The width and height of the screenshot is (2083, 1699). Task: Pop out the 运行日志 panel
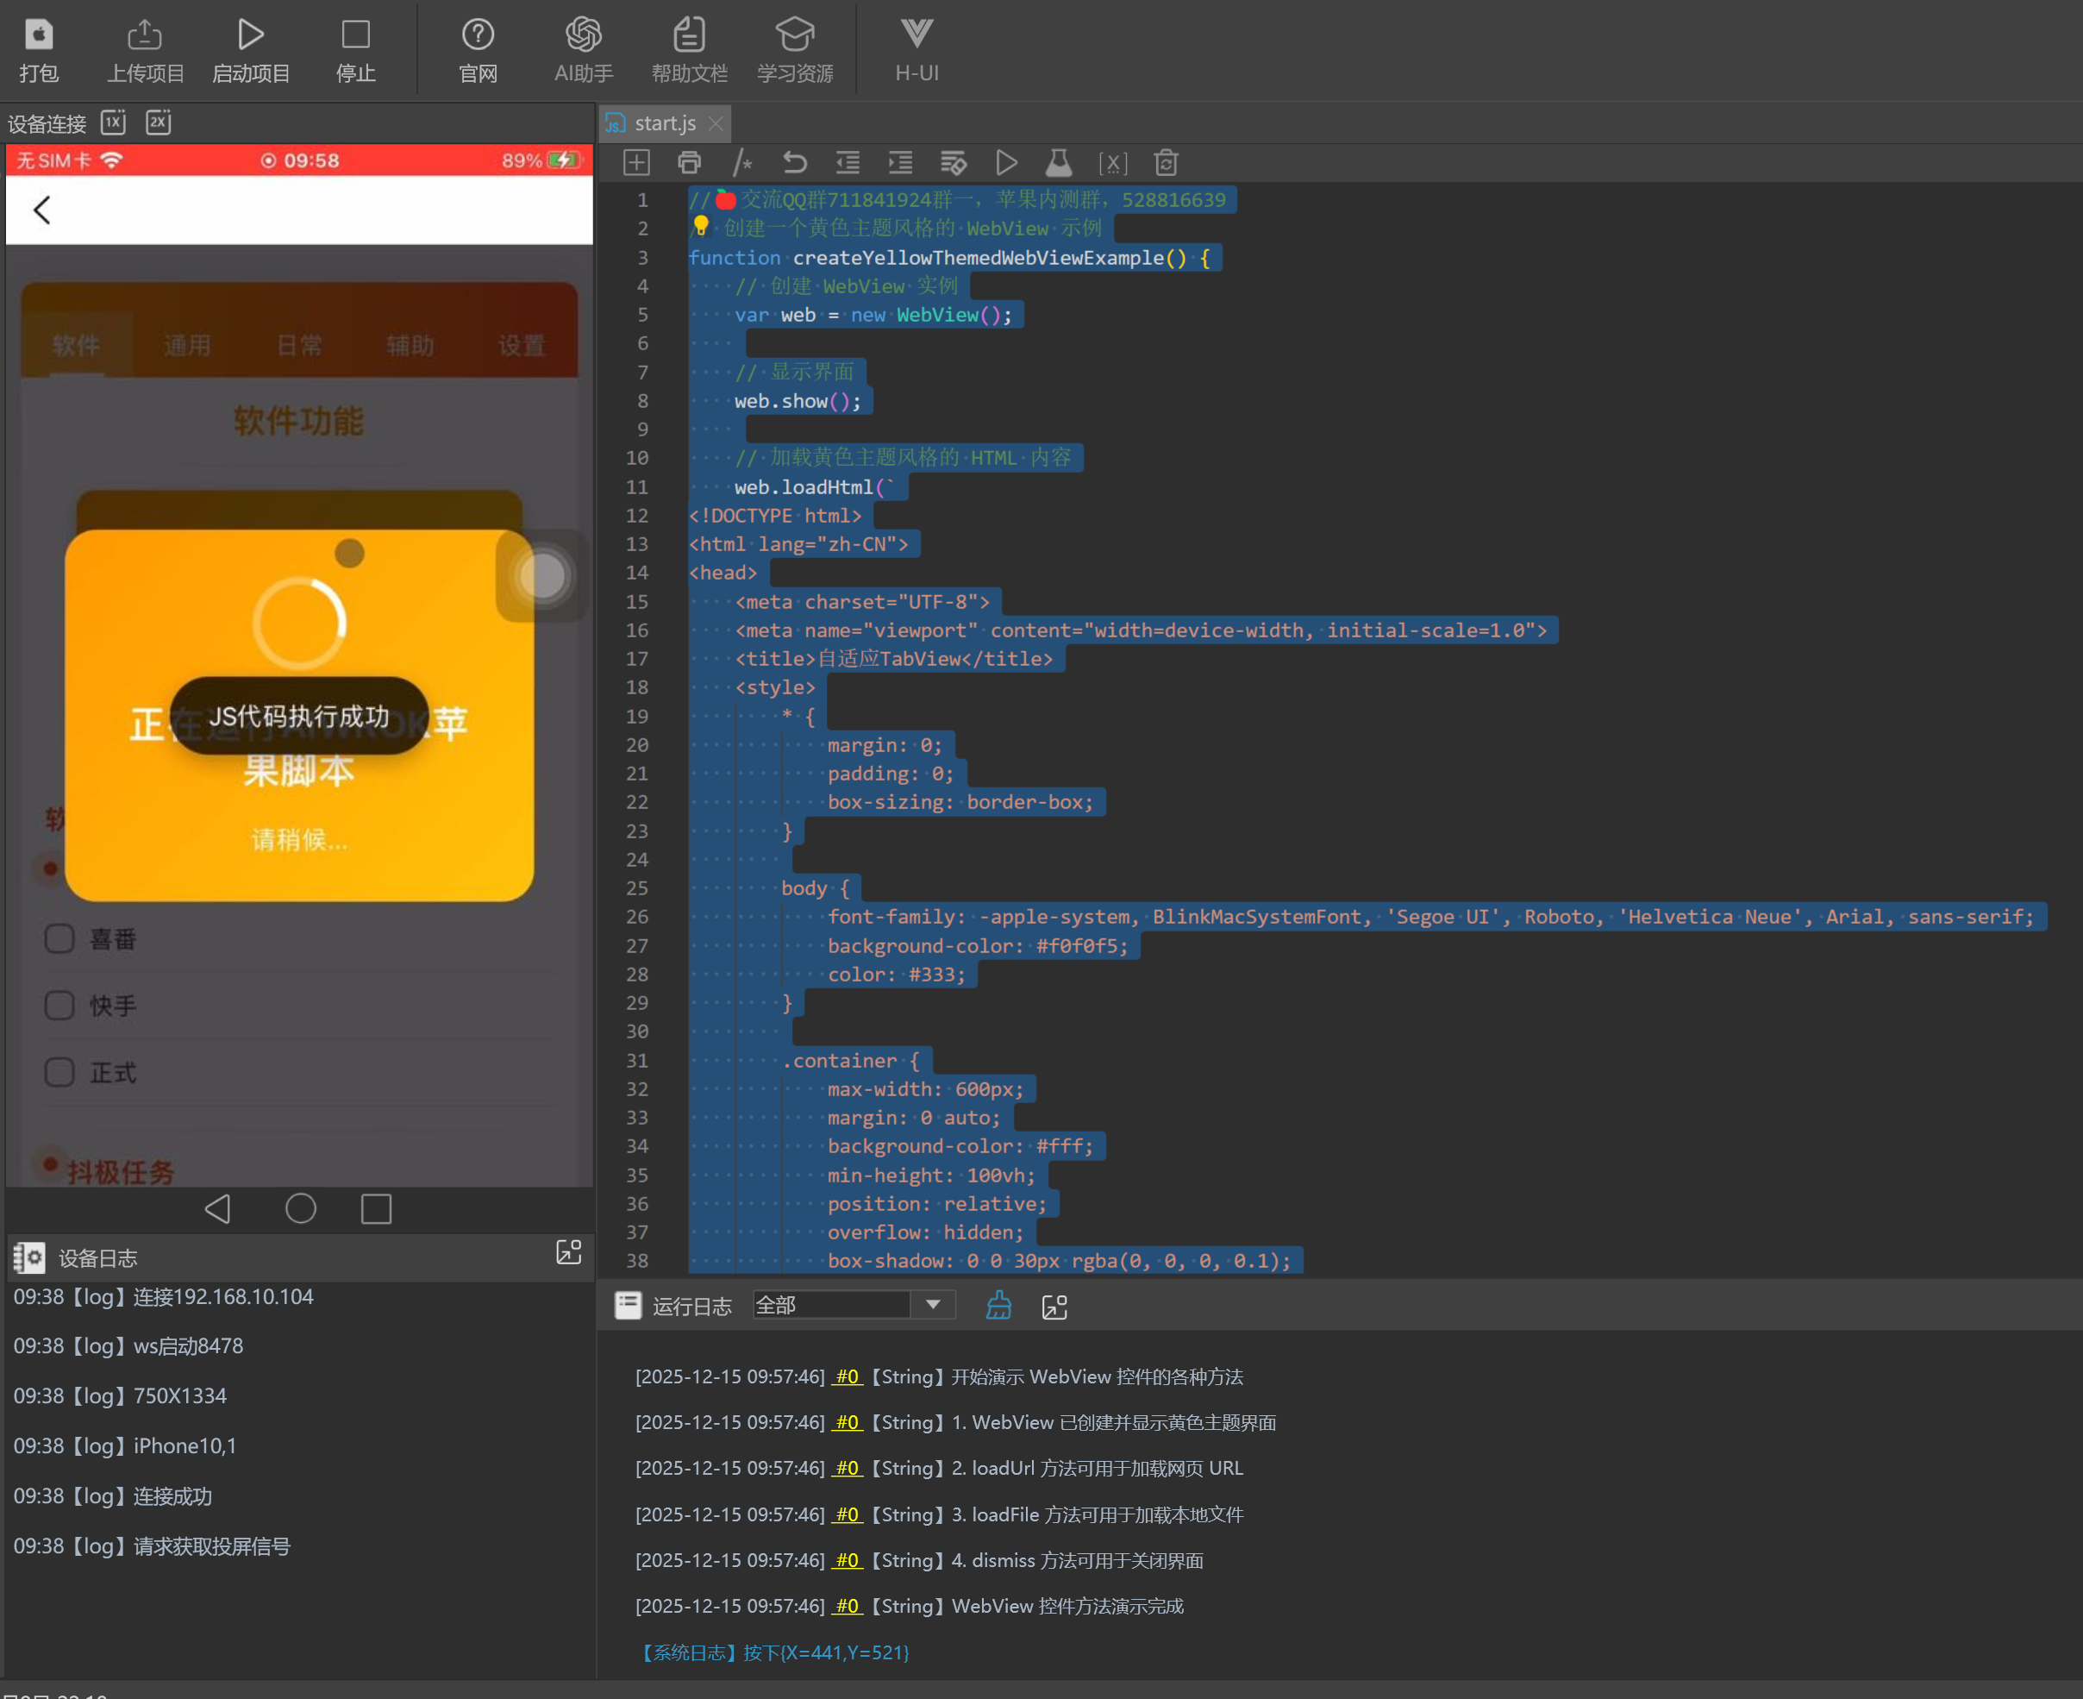coord(1054,1307)
